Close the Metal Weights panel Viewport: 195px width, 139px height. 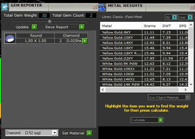192,7
